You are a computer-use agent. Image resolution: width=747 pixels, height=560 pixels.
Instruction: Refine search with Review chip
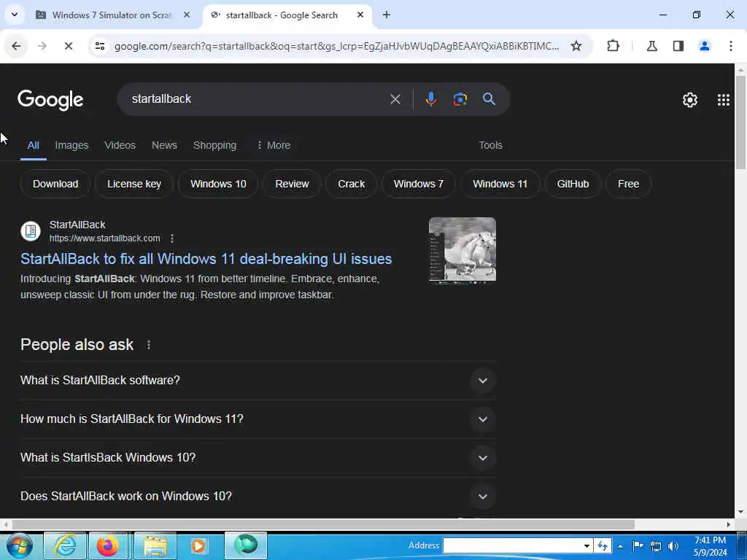[x=292, y=184]
